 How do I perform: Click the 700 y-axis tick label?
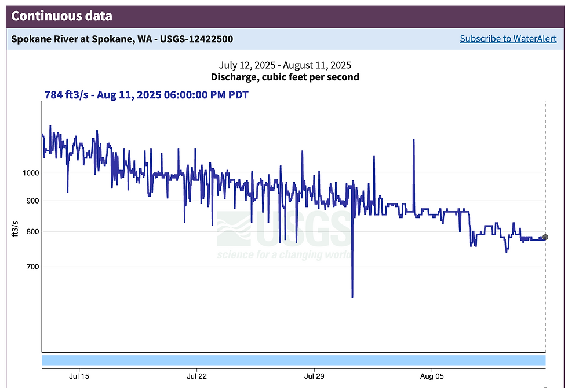[x=32, y=267]
